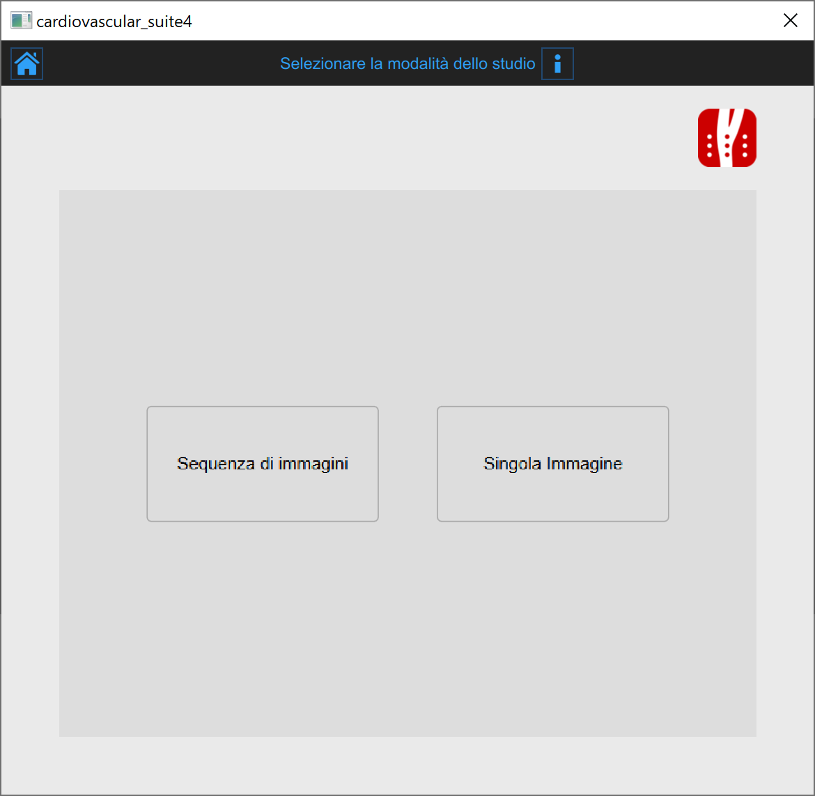
Task: Open the info icon beside the header
Action: [557, 64]
